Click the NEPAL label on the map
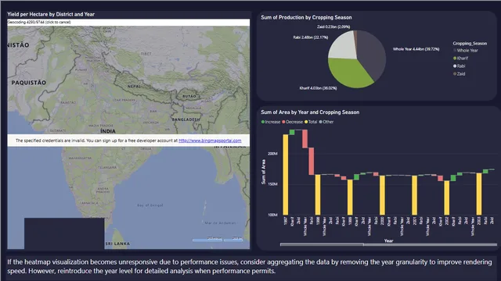Image resolution: width=501 pixels, height=281 pixels. 134,87
